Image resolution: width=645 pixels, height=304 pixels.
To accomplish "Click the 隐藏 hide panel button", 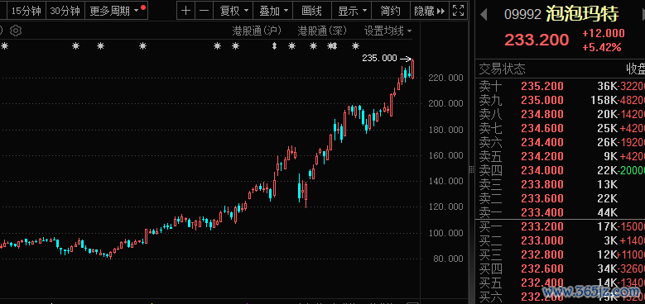I will coord(430,11).
